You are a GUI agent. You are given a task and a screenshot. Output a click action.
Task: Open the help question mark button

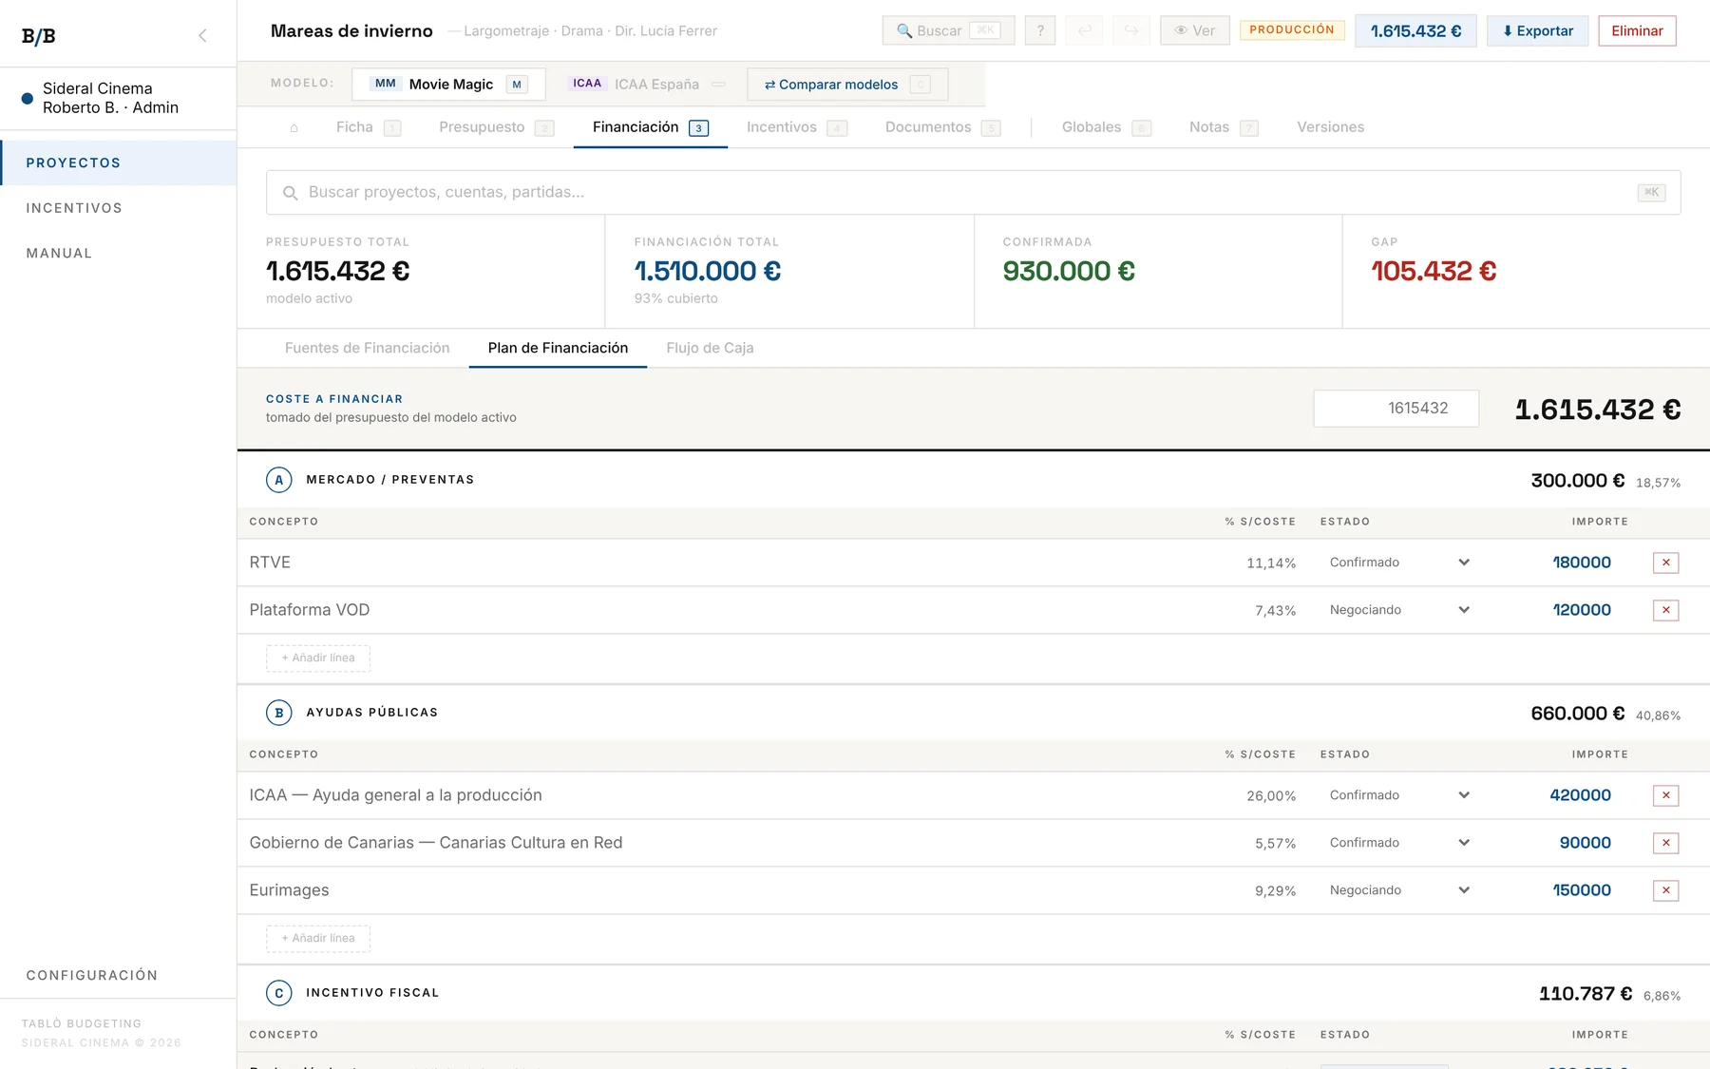coord(1040,30)
